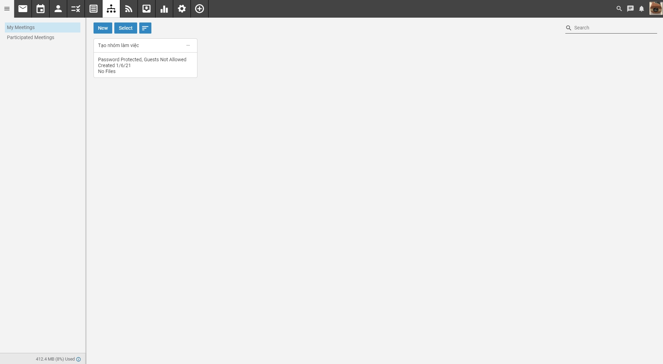Open the Reports bar chart icon

point(164,9)
